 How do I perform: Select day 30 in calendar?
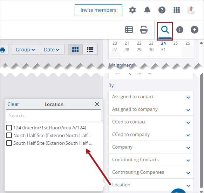(x=151, y=50)
